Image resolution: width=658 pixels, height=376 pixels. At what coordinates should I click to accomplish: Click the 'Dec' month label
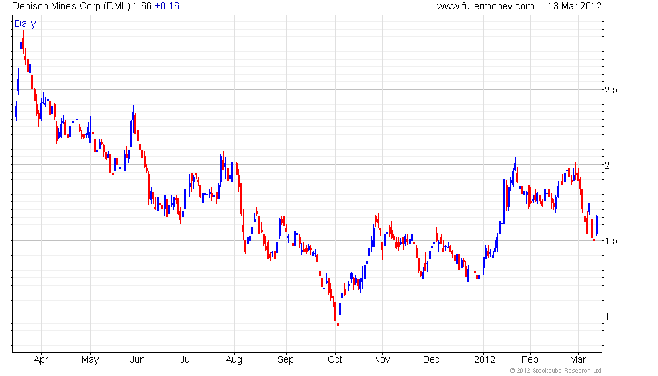point(431,360)
